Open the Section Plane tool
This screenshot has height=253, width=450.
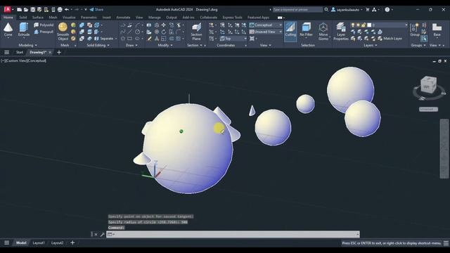click(196, 32)
